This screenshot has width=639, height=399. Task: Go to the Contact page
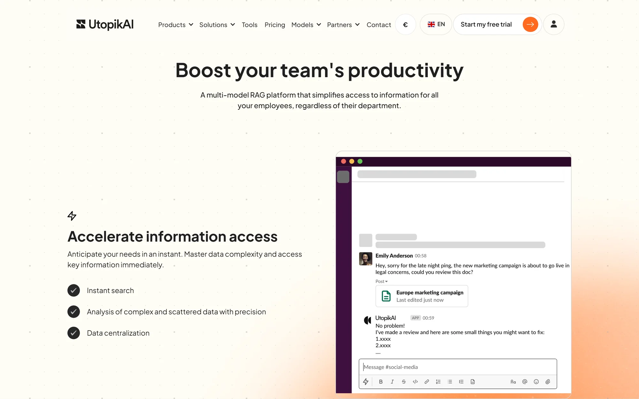(x=379, y=25)
